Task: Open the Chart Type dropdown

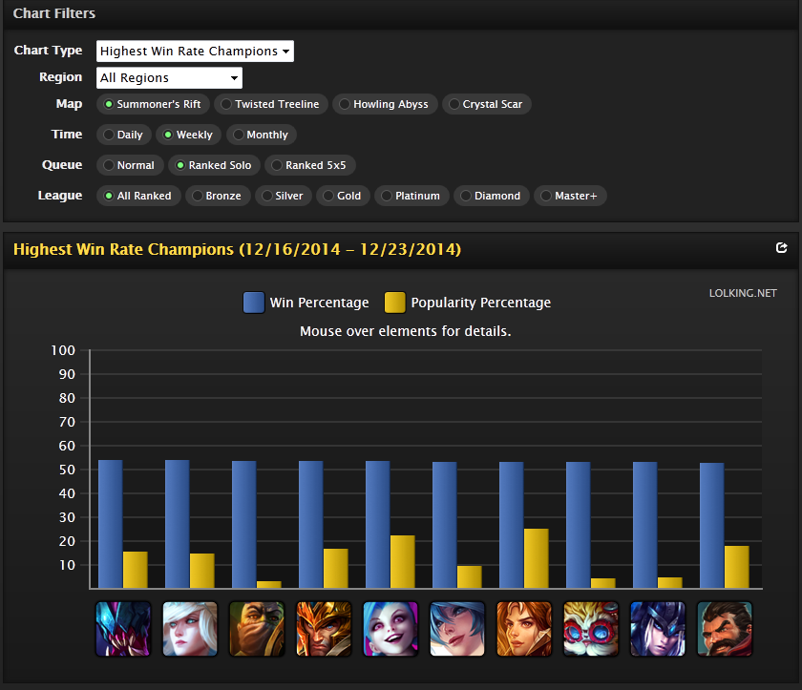Action: tap(195, 52)
